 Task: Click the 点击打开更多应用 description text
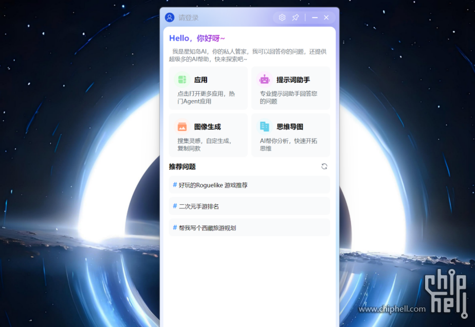pyautogui.click(x=206, y=98)
